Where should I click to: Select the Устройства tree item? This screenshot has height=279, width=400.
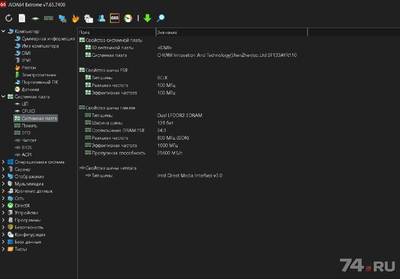pos(26,213)
